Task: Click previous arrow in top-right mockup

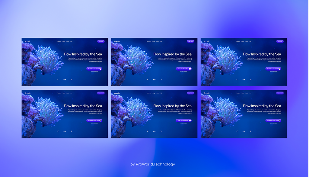Action: [237, 79]
